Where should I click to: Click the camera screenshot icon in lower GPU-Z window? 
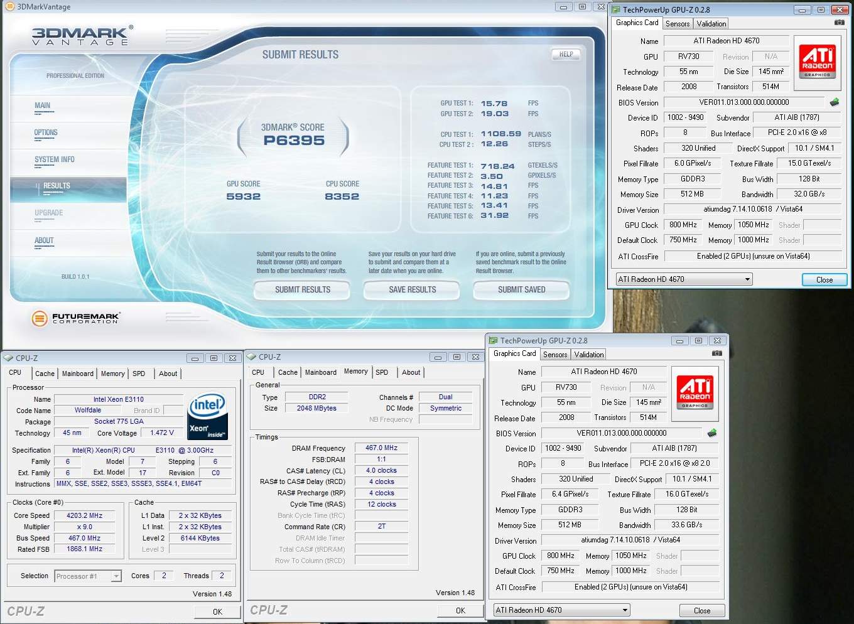tap(716, 353)
